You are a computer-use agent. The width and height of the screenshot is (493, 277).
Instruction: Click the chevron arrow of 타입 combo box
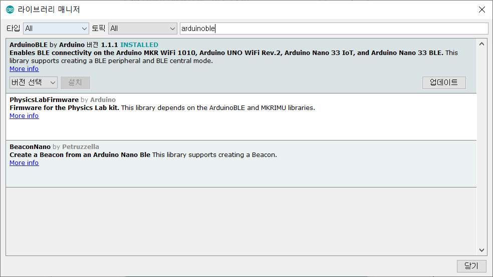click(84, 28)
